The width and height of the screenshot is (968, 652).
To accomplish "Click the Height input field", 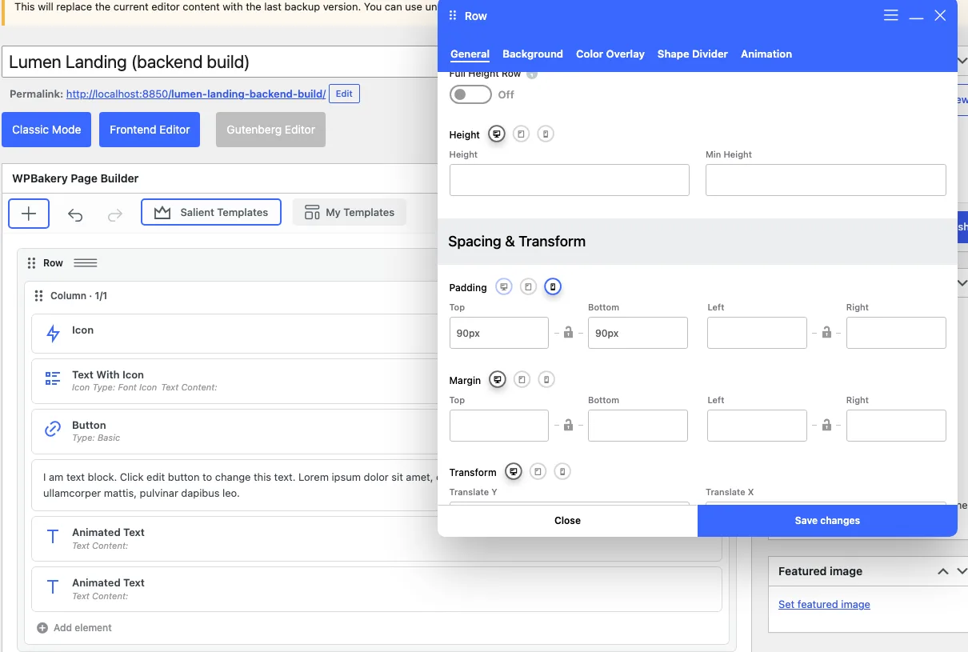I will point(570,180).
